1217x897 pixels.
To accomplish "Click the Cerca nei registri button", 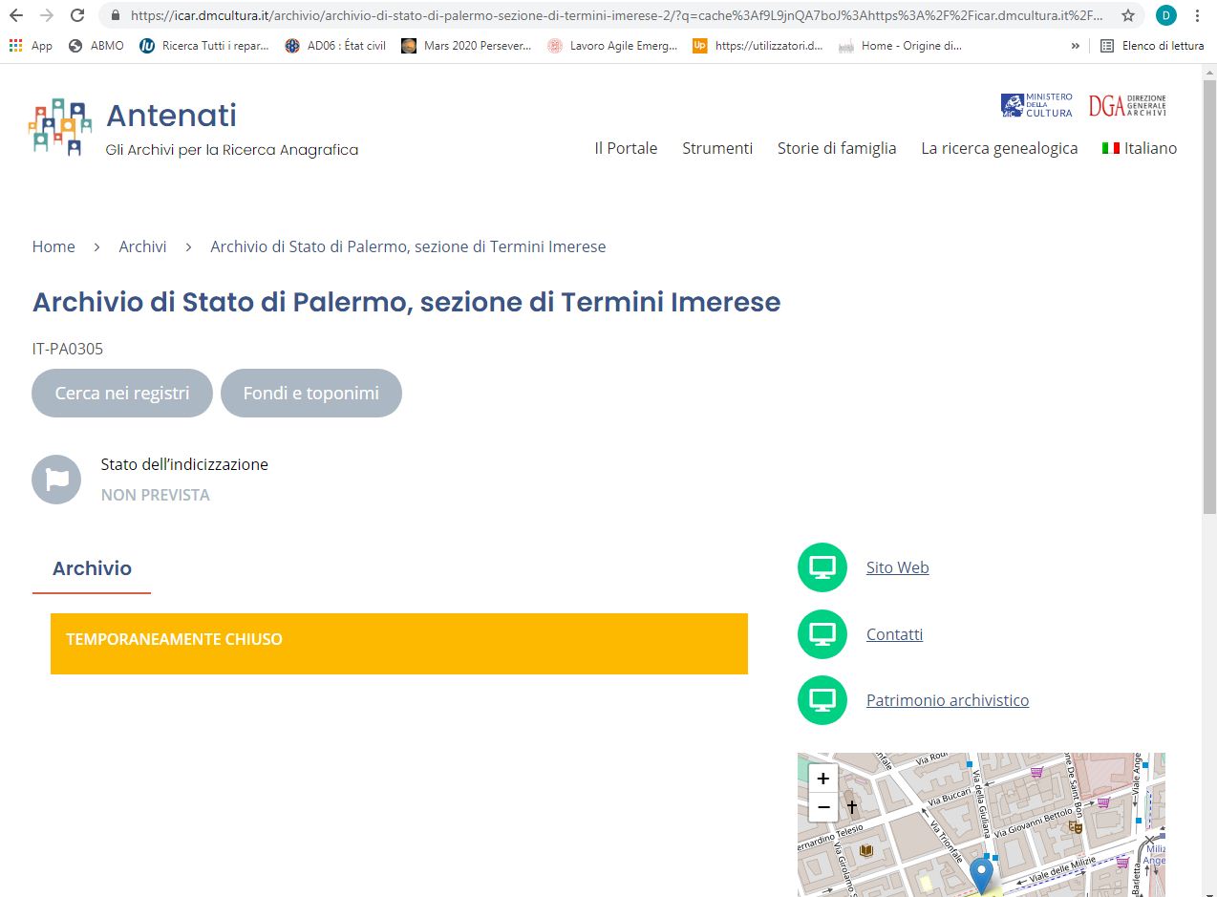I will pos(122,393).
